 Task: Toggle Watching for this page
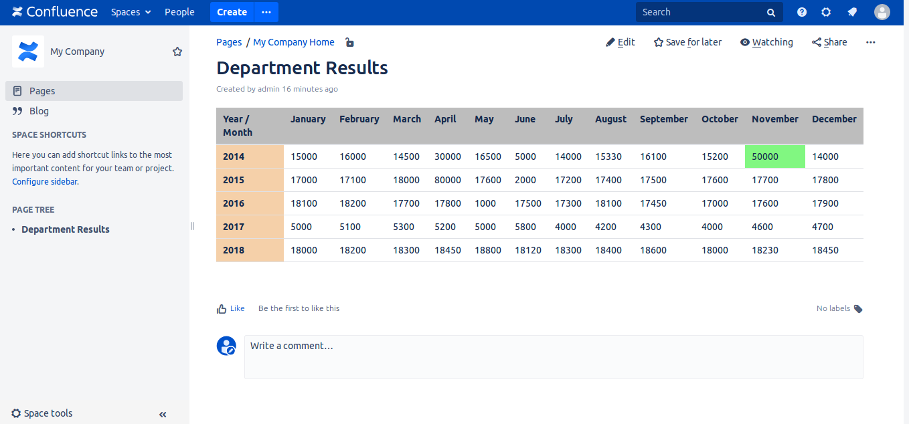coord(766,42)
